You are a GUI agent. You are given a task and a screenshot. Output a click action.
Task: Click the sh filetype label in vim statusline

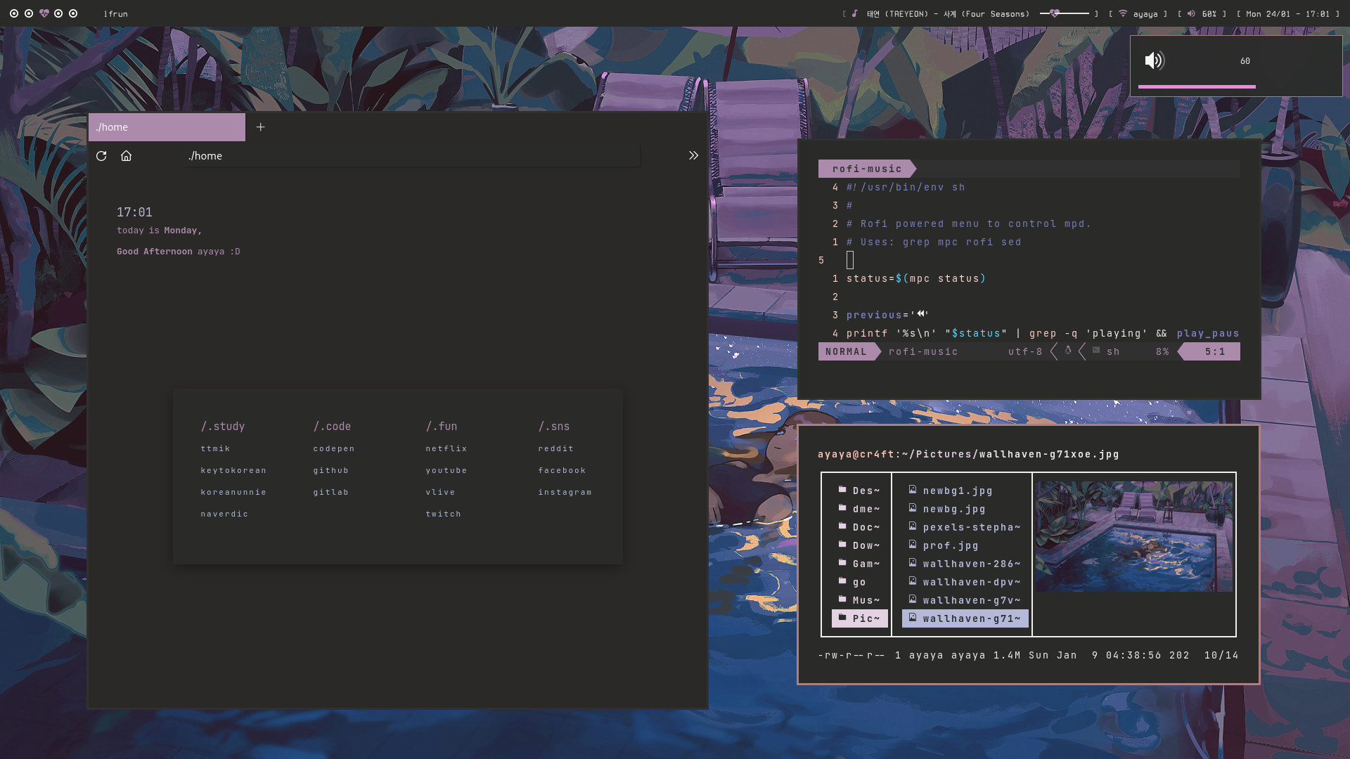(1113, 351)
